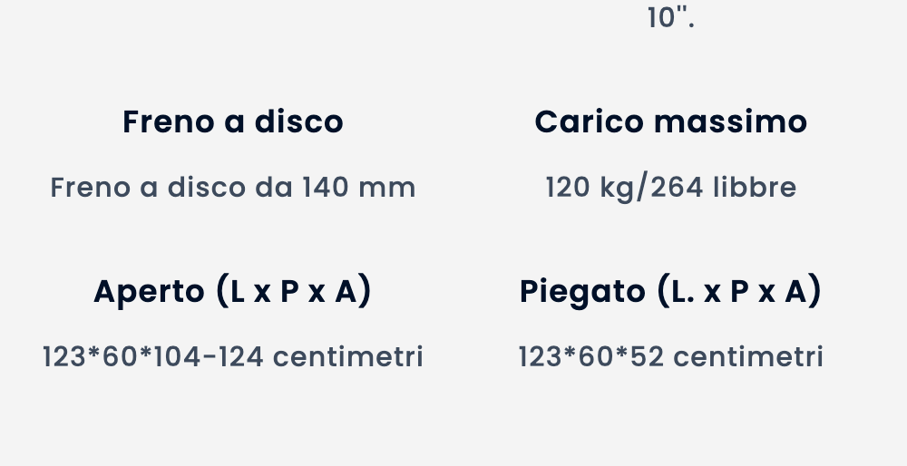Click the "123*60*104-124 centimetri" dimensions text
Image resolution: width=907 pixels, height=466 pixels.
pyautogui.click(x=233, y=357)
